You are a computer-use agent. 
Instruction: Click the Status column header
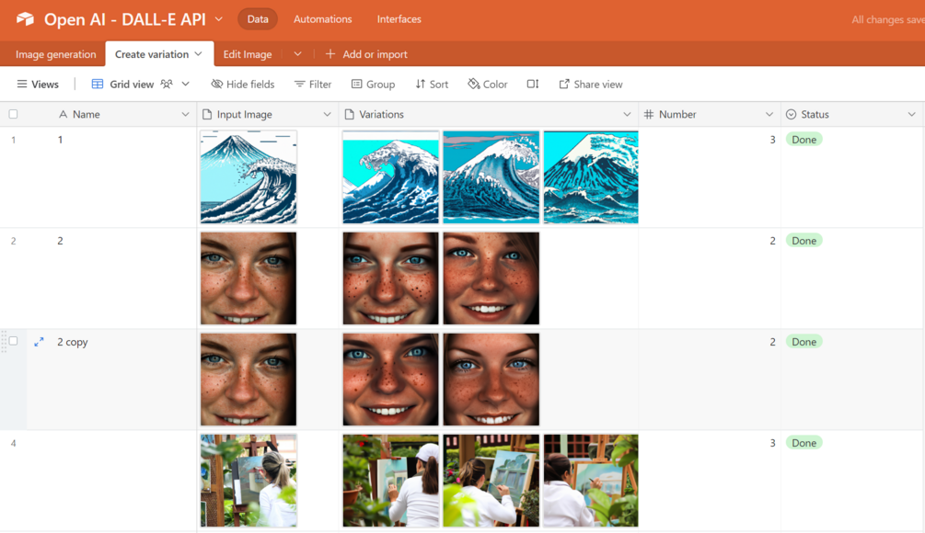pyautogui.click(x=852, y=114)
